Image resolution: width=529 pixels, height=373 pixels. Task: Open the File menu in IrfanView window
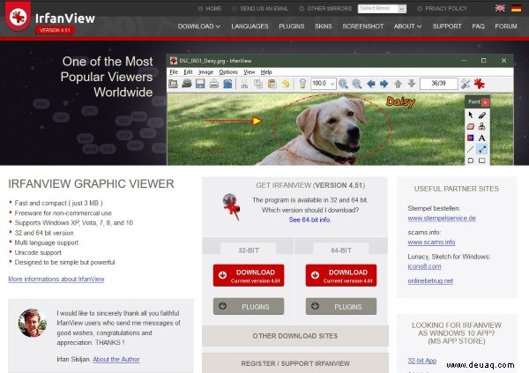point(174,72)
